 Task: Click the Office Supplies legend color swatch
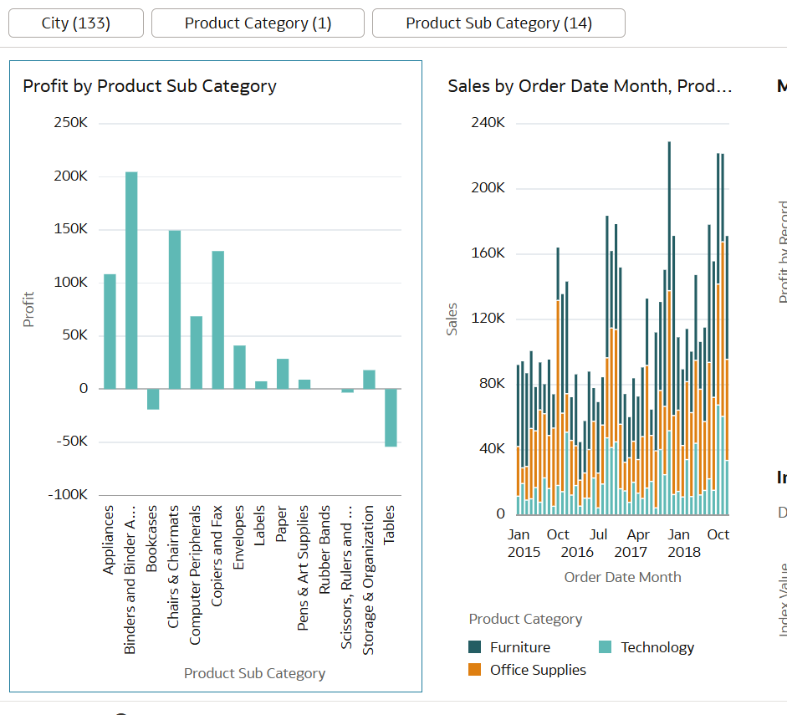click(x=474, y=669)
